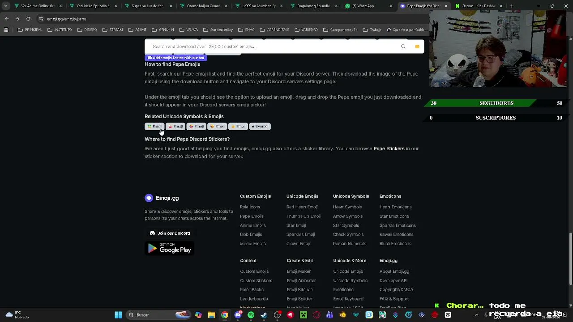Screen dimensions: 573x322
Task: Click the page vertical scrollbar thumb
Action: tap(571, 258)
